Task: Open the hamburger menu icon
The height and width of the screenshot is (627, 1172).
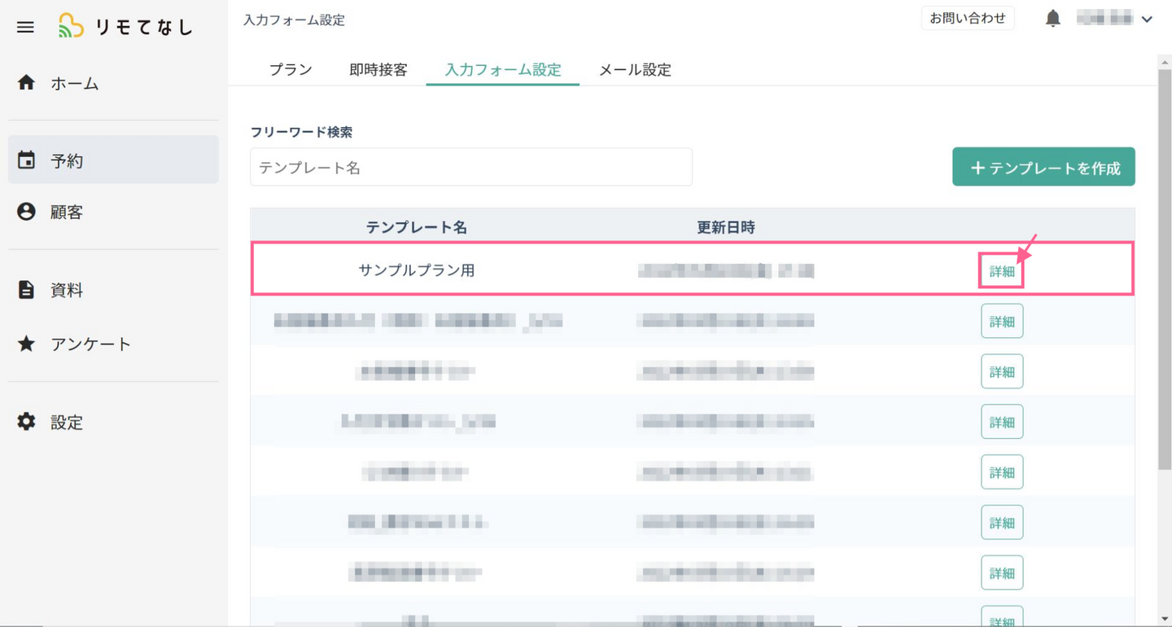Action: click(x=25, y=27)
